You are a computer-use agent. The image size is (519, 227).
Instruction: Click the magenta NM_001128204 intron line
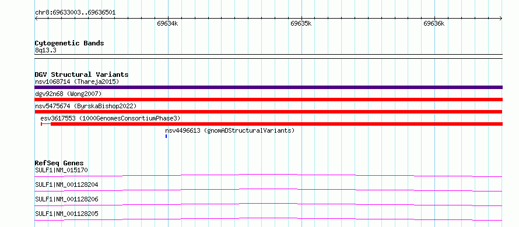coord(268,190)
